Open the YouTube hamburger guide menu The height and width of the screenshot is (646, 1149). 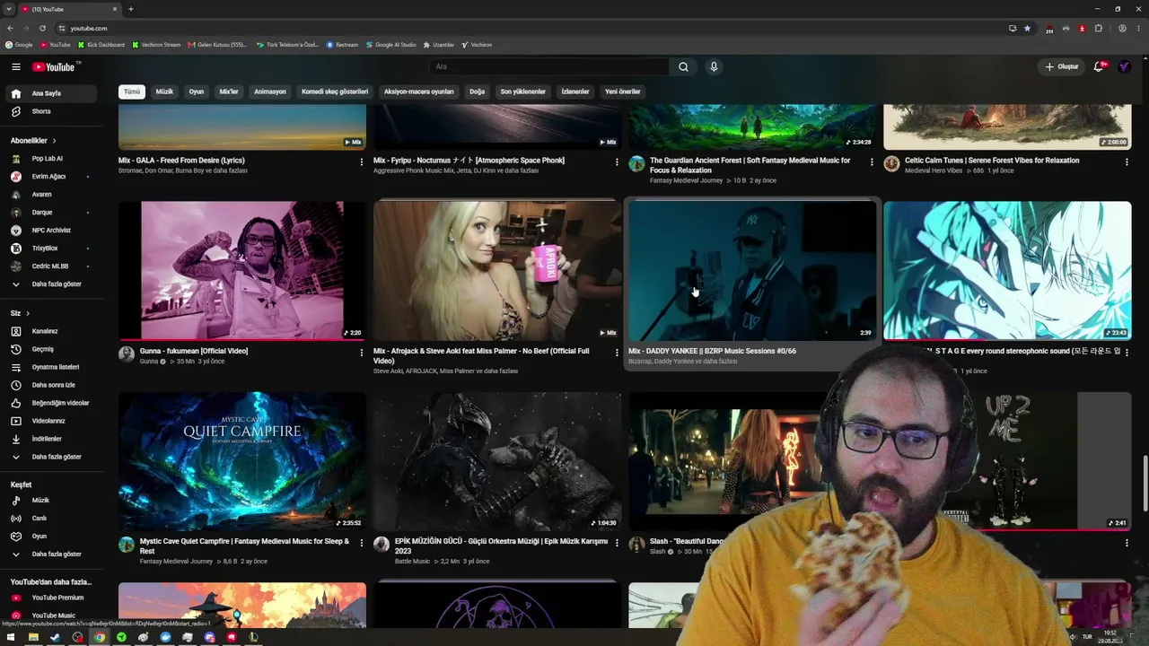[x=15, y=66]
